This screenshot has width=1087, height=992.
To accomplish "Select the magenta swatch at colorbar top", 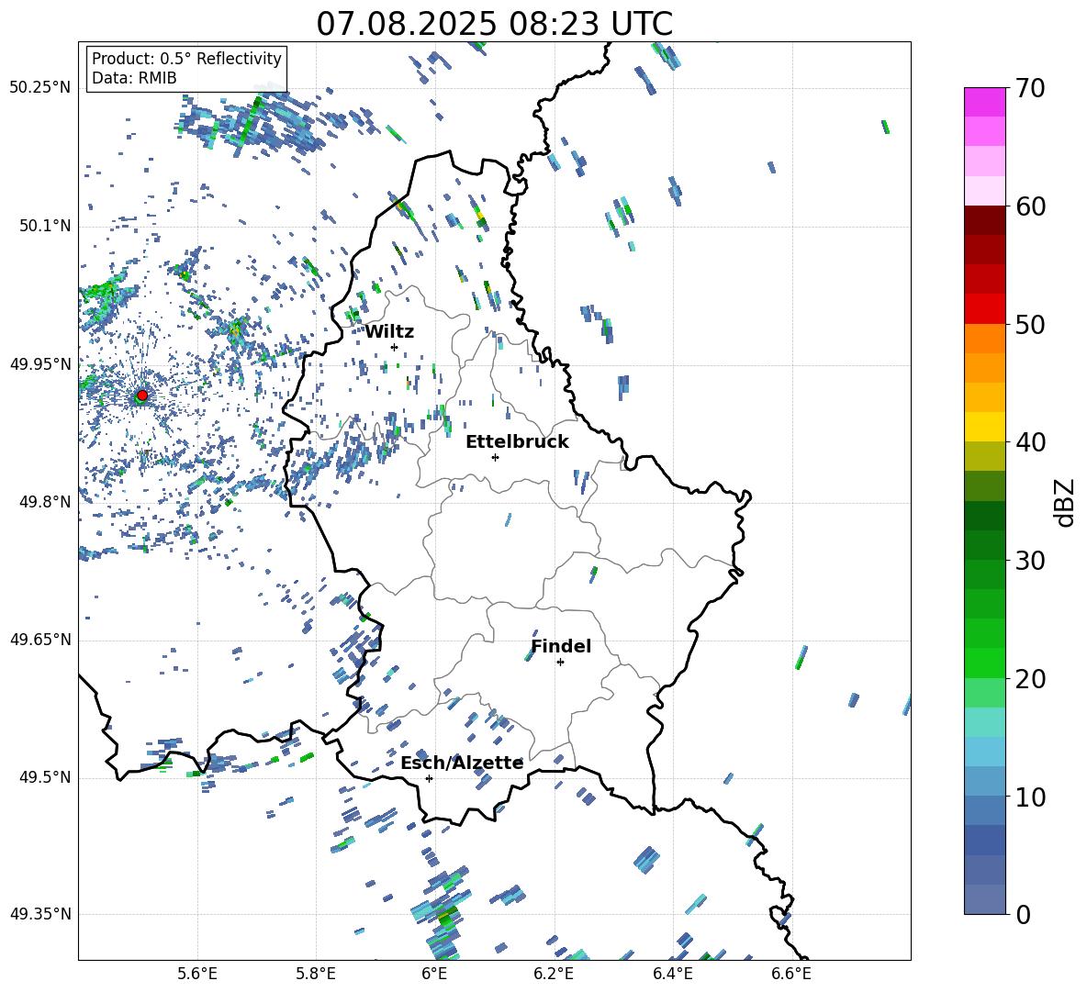I will coord(984,102).
